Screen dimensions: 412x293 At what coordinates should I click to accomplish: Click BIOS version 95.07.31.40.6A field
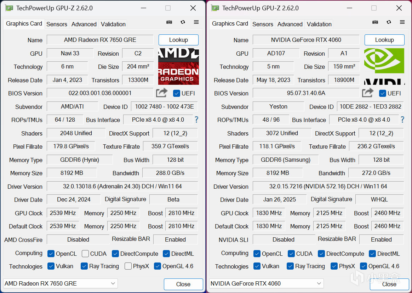click(306, 93)
